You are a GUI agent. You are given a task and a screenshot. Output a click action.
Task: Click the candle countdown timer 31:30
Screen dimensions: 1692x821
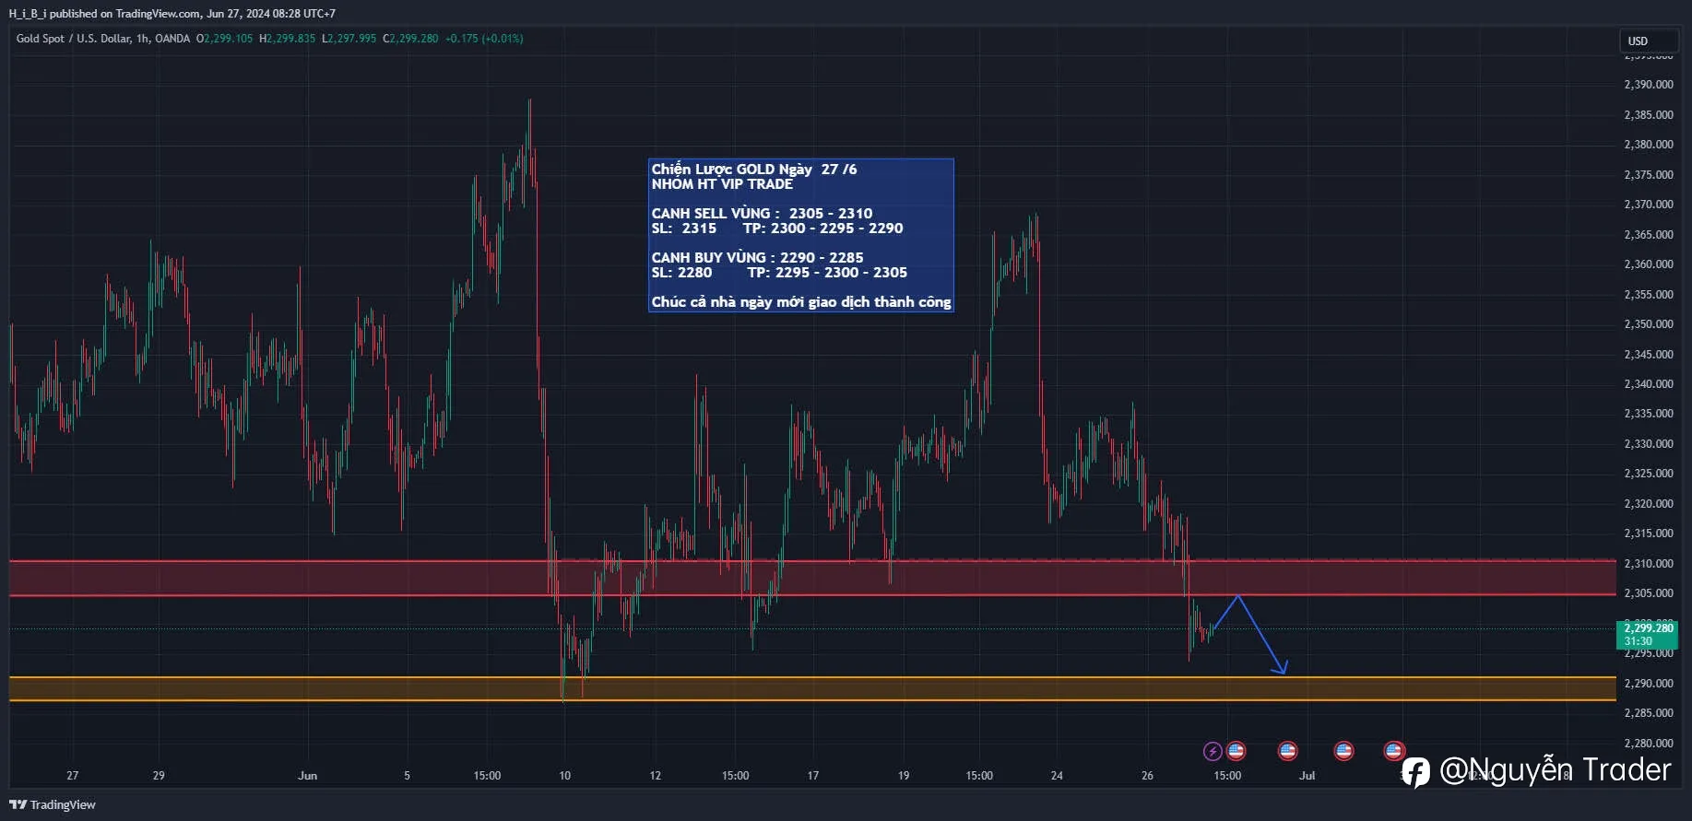pos(1638,641)
